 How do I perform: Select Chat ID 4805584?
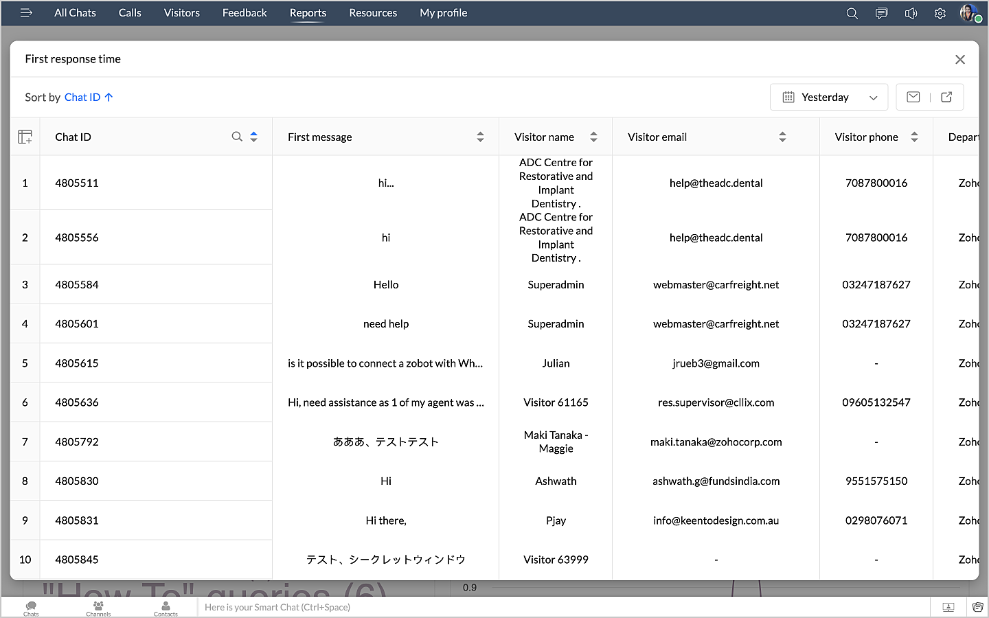[77, 284]
